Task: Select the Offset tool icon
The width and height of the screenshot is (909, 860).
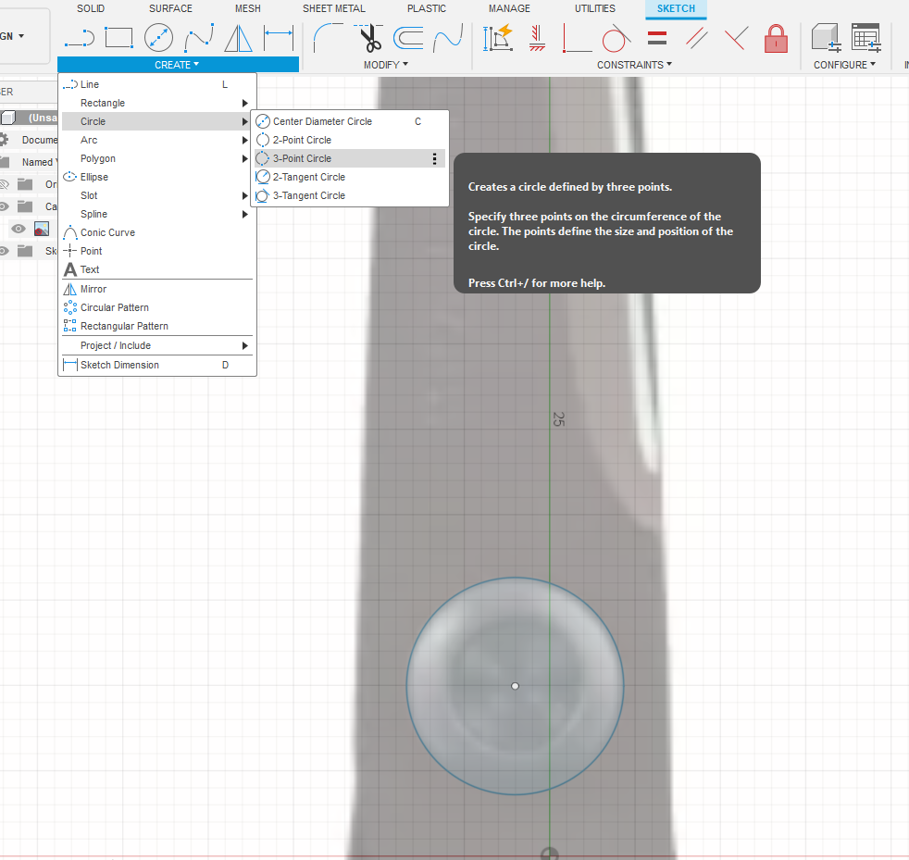Action: (408, 39)
